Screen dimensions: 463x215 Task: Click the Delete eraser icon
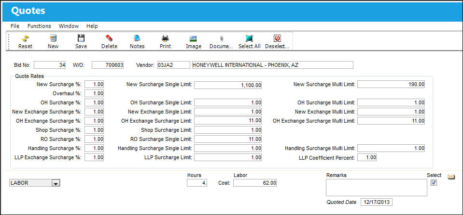[x=109, y=38]
